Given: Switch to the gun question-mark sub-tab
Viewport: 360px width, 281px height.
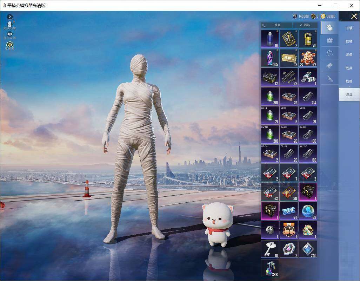Looking at the screenshot, I should (x=329, y=79).
